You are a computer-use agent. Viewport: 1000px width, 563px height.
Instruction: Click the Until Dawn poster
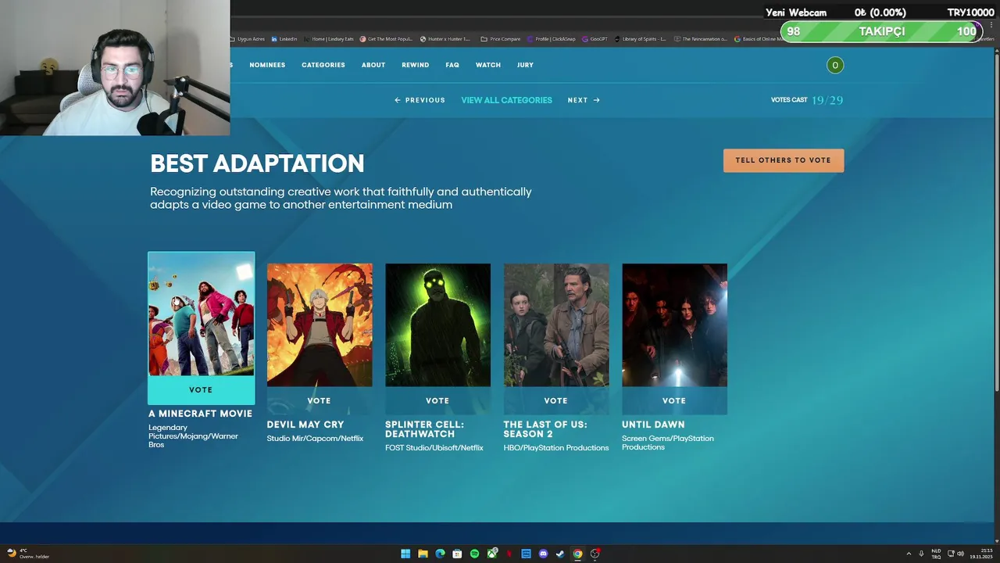click(674, 325)
